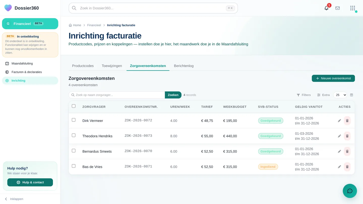The width and height of the screenshot is (363, 204).
Task: Focus the global Dossier360 search field
Action: click(x=153, y=8)
